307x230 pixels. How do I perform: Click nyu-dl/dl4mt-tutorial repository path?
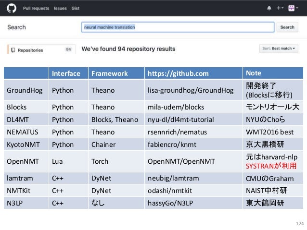point(181,120)
